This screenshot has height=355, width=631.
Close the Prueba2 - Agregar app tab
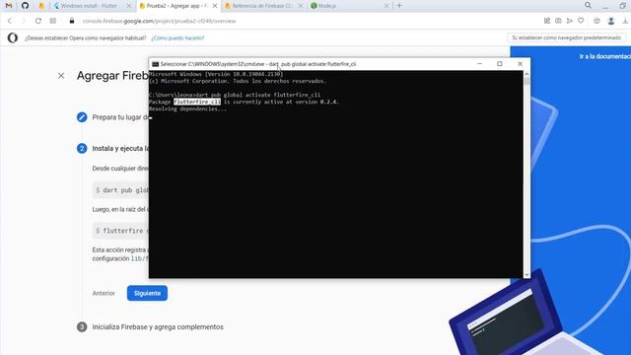215,6
